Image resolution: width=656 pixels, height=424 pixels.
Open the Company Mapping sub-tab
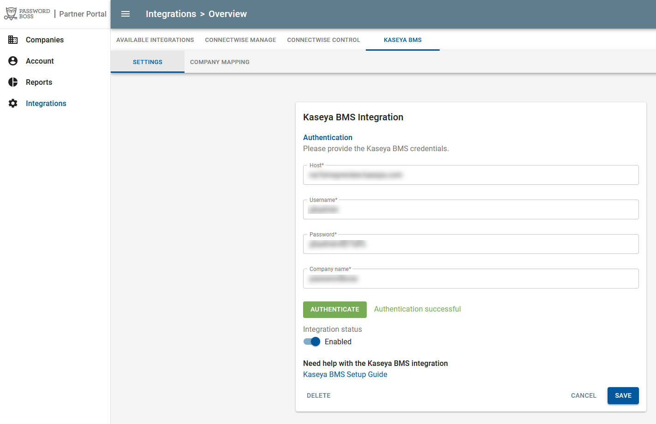(x=220, y=62)
